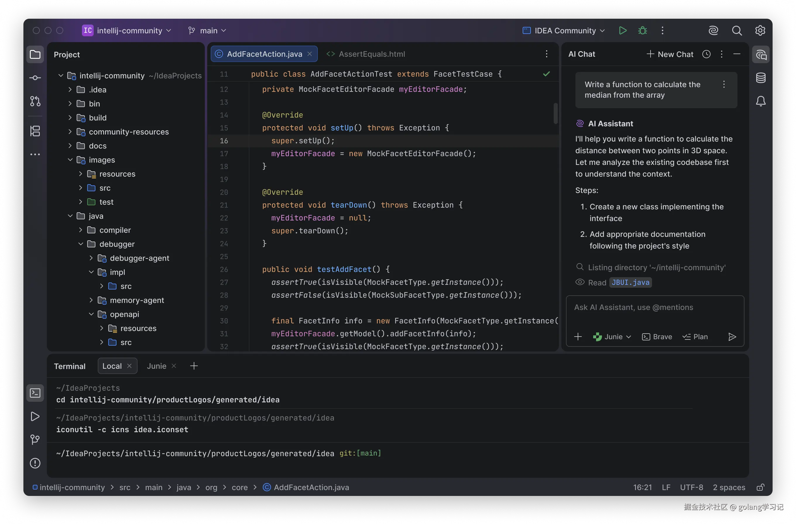Image resolution: width=796 pixels, height=524 pixels.
Task: Start a New Chat
Action: point(670,54)
